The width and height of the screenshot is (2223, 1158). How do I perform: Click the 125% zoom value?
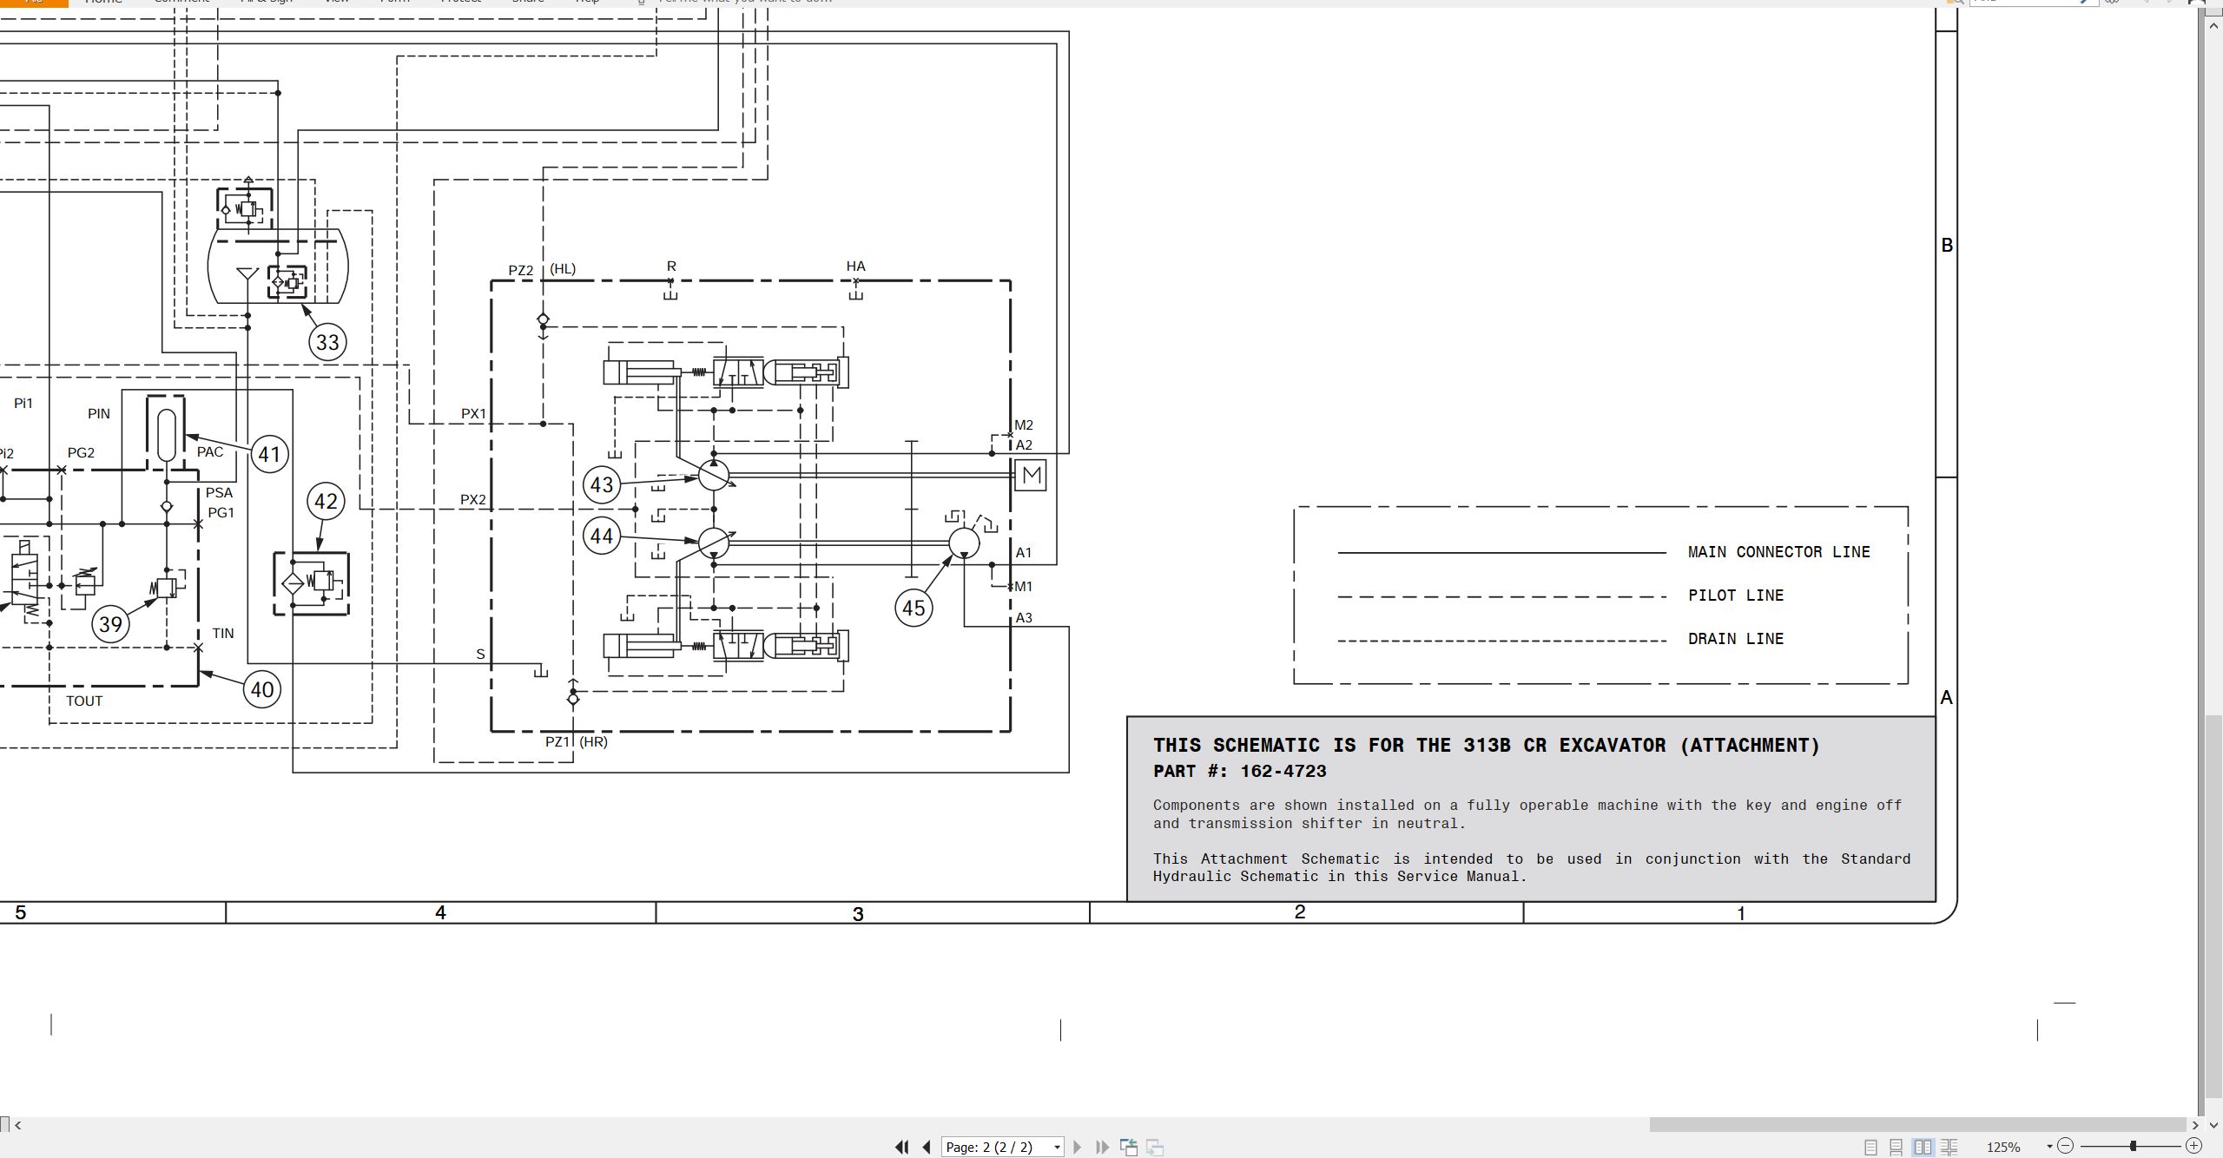pyautogui.click(x=2004, y=1147)
